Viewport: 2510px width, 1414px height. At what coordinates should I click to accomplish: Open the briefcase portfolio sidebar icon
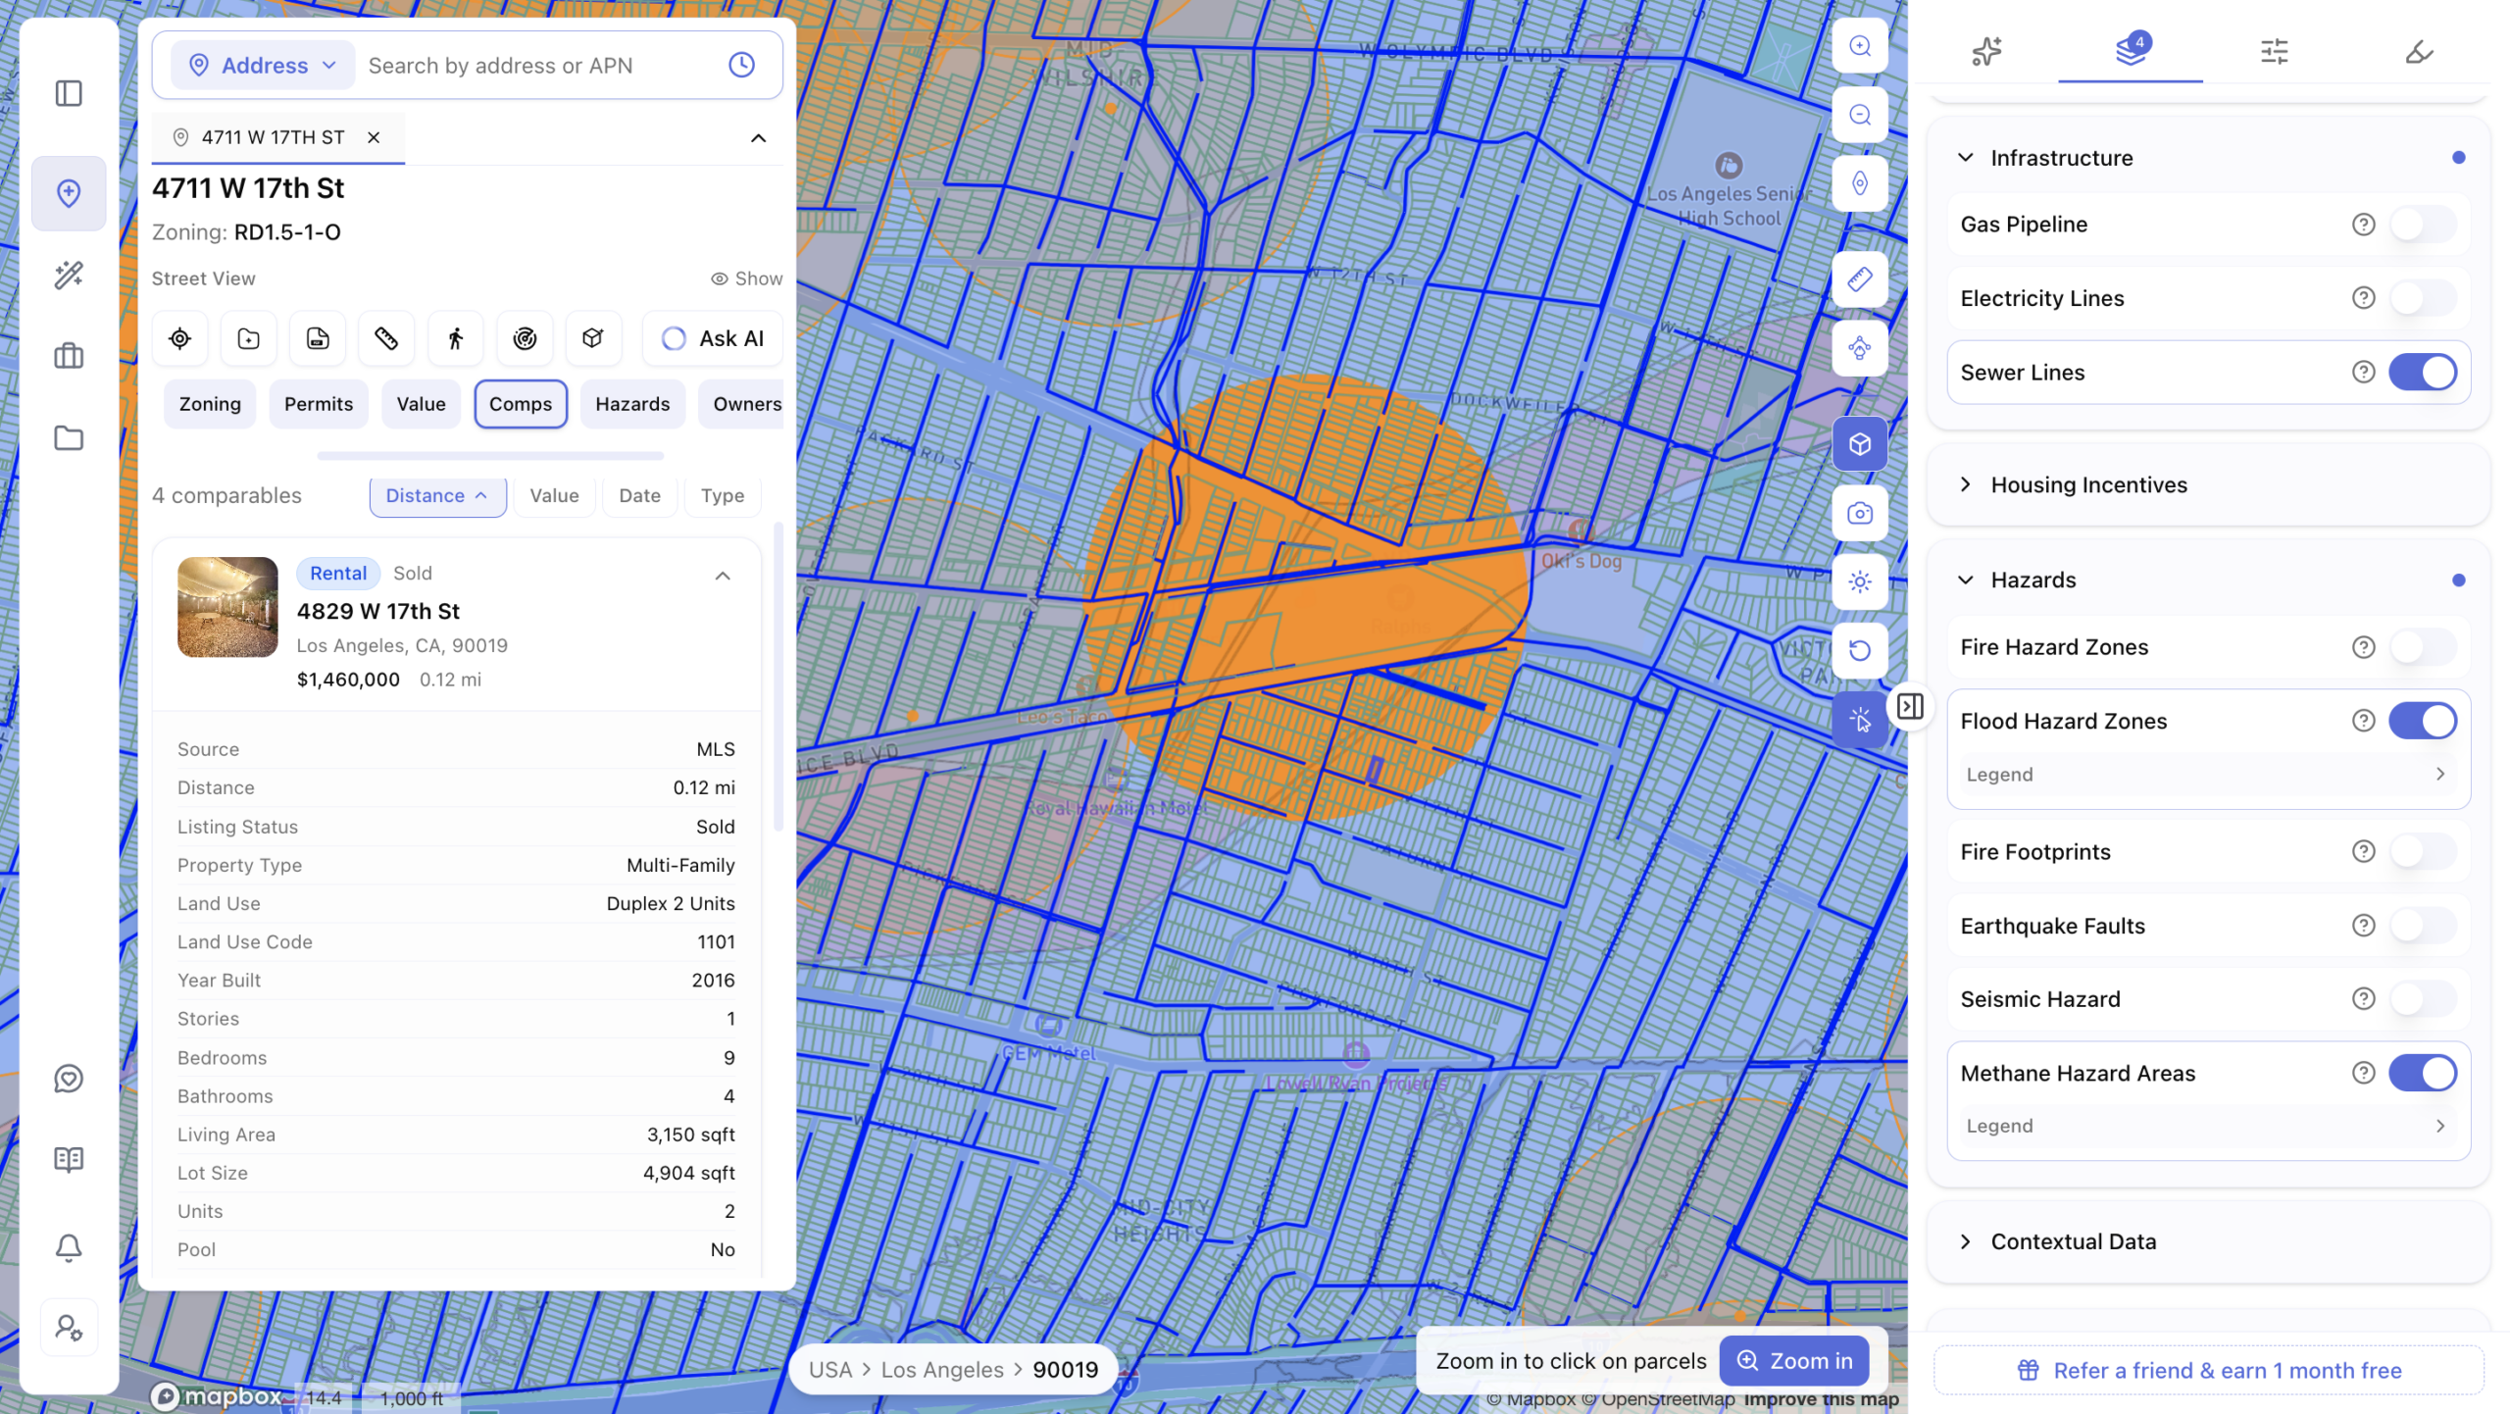(x=69, y=355)
